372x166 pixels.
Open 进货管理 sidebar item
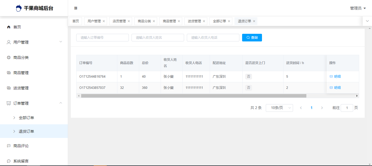point(21,88)
